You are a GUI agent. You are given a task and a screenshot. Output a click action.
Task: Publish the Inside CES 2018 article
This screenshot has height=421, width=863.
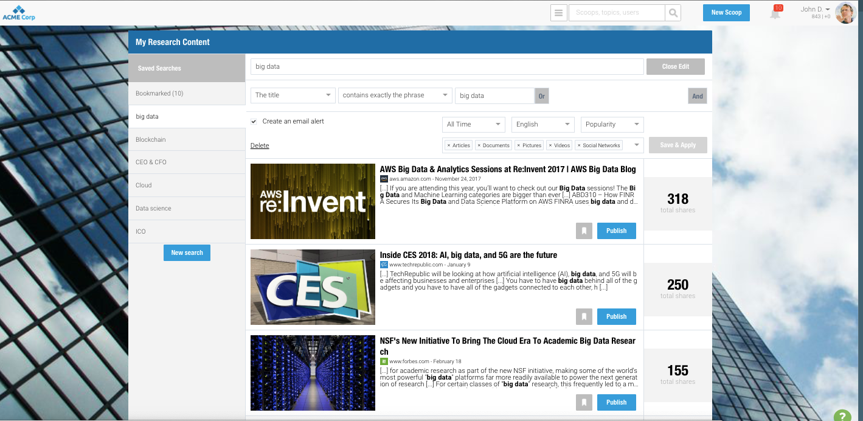[x=616, y=317]
